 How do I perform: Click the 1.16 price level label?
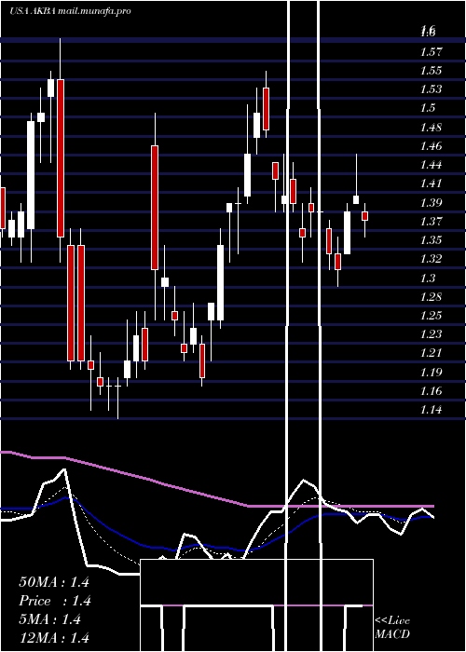coord(431,391)
